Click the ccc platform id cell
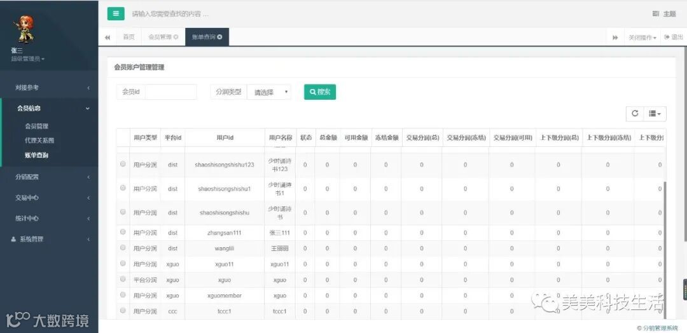The width and height of the screenshot is (687, 333). point(172,311)
